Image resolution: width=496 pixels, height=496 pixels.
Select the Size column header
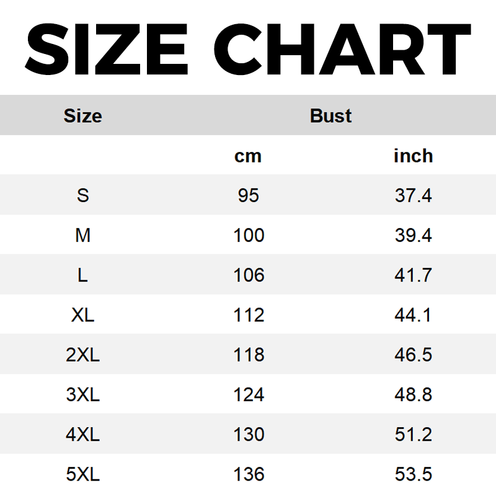[83, 116]
